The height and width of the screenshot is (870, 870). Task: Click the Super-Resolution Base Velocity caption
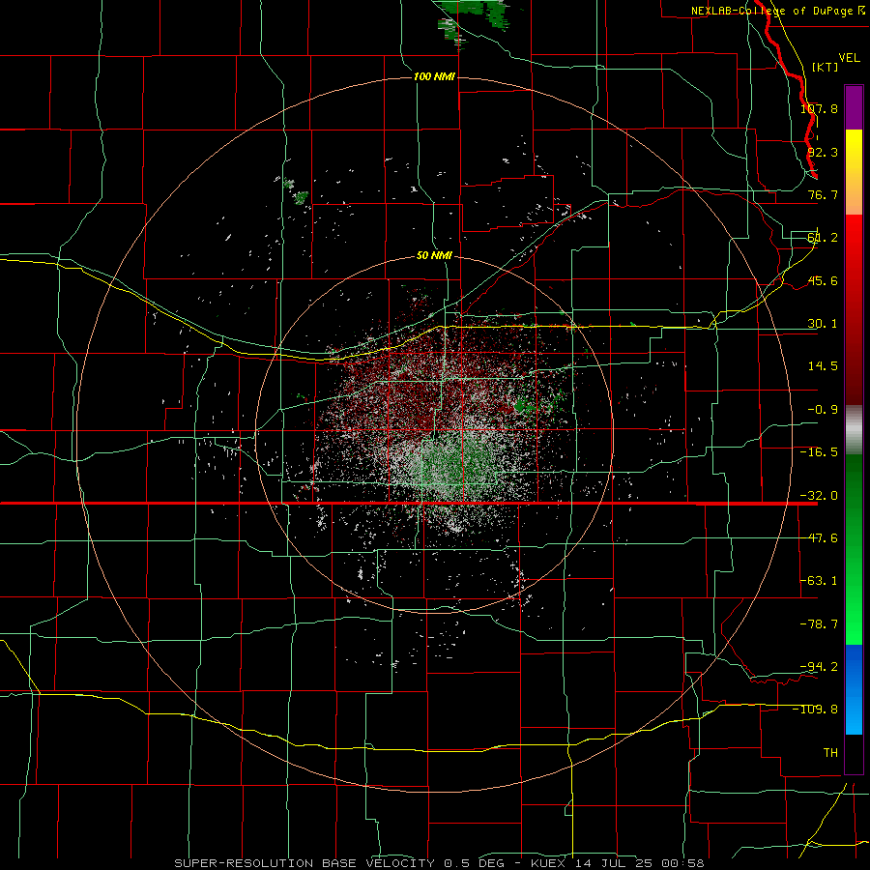point(439,863)
